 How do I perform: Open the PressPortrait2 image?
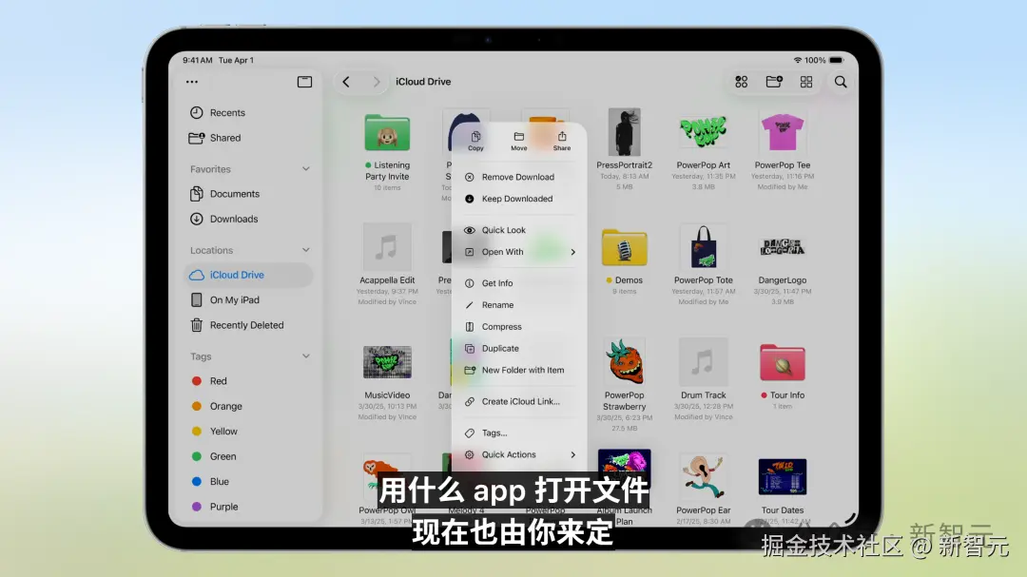point(624,132)
